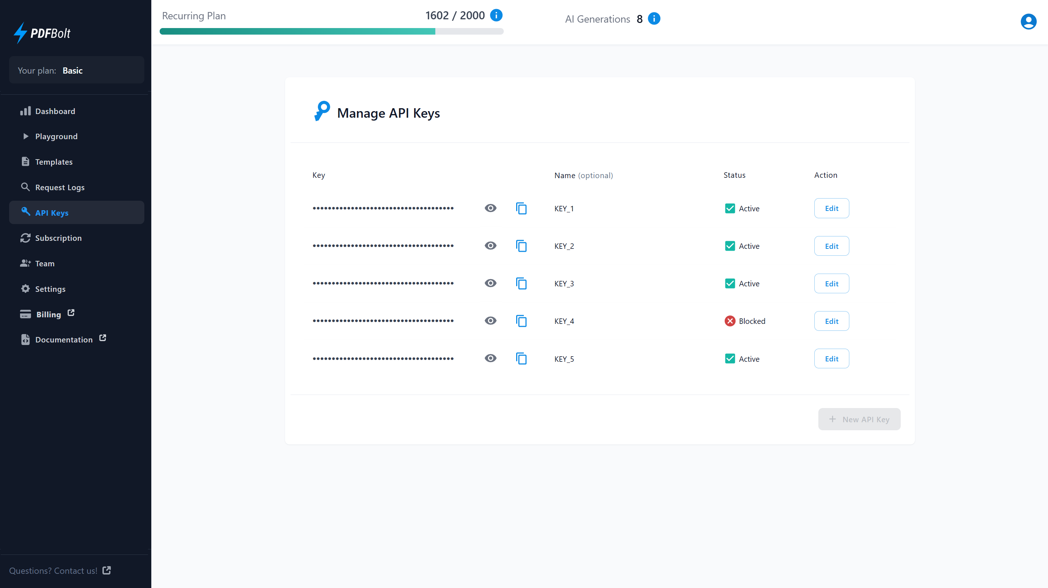Select the API Keys wrench icon
Screen dimensions: 1048x588
tap(25, 212)
